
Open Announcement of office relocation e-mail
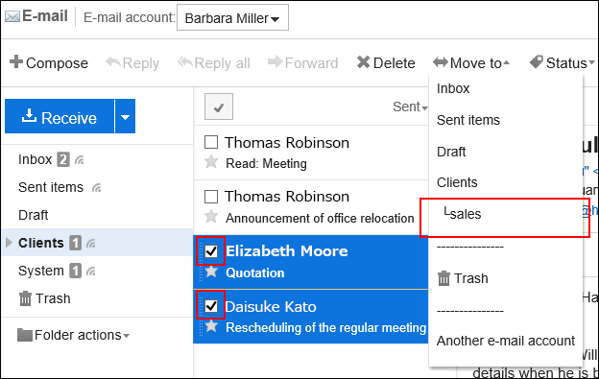(x=320, y=219)
